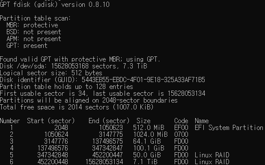The height and width of the screenshot is (165, 265).
Task: Click the 64.1 GiB partition size
Action: tap(147, 141)
